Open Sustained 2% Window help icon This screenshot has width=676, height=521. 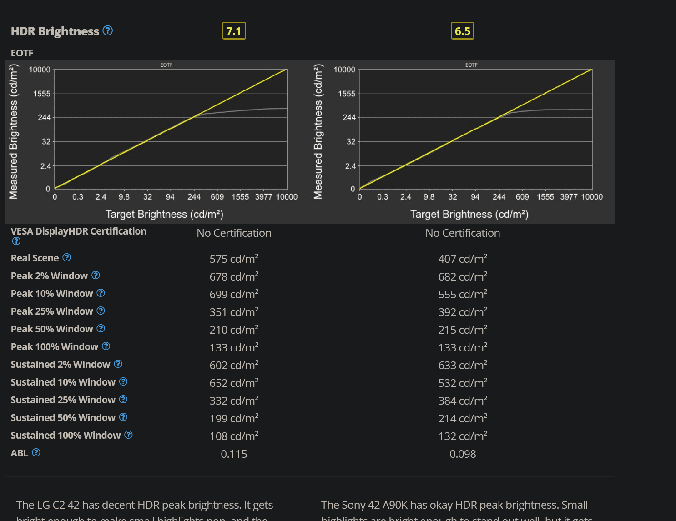(118, 364)
